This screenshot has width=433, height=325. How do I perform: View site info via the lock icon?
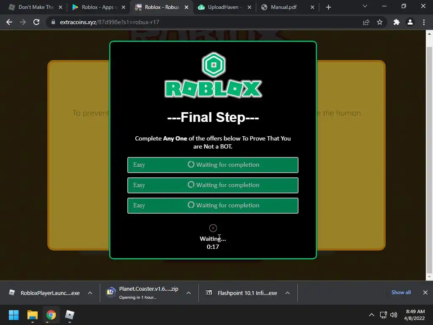pyautogui.click(x=53, y=22)
